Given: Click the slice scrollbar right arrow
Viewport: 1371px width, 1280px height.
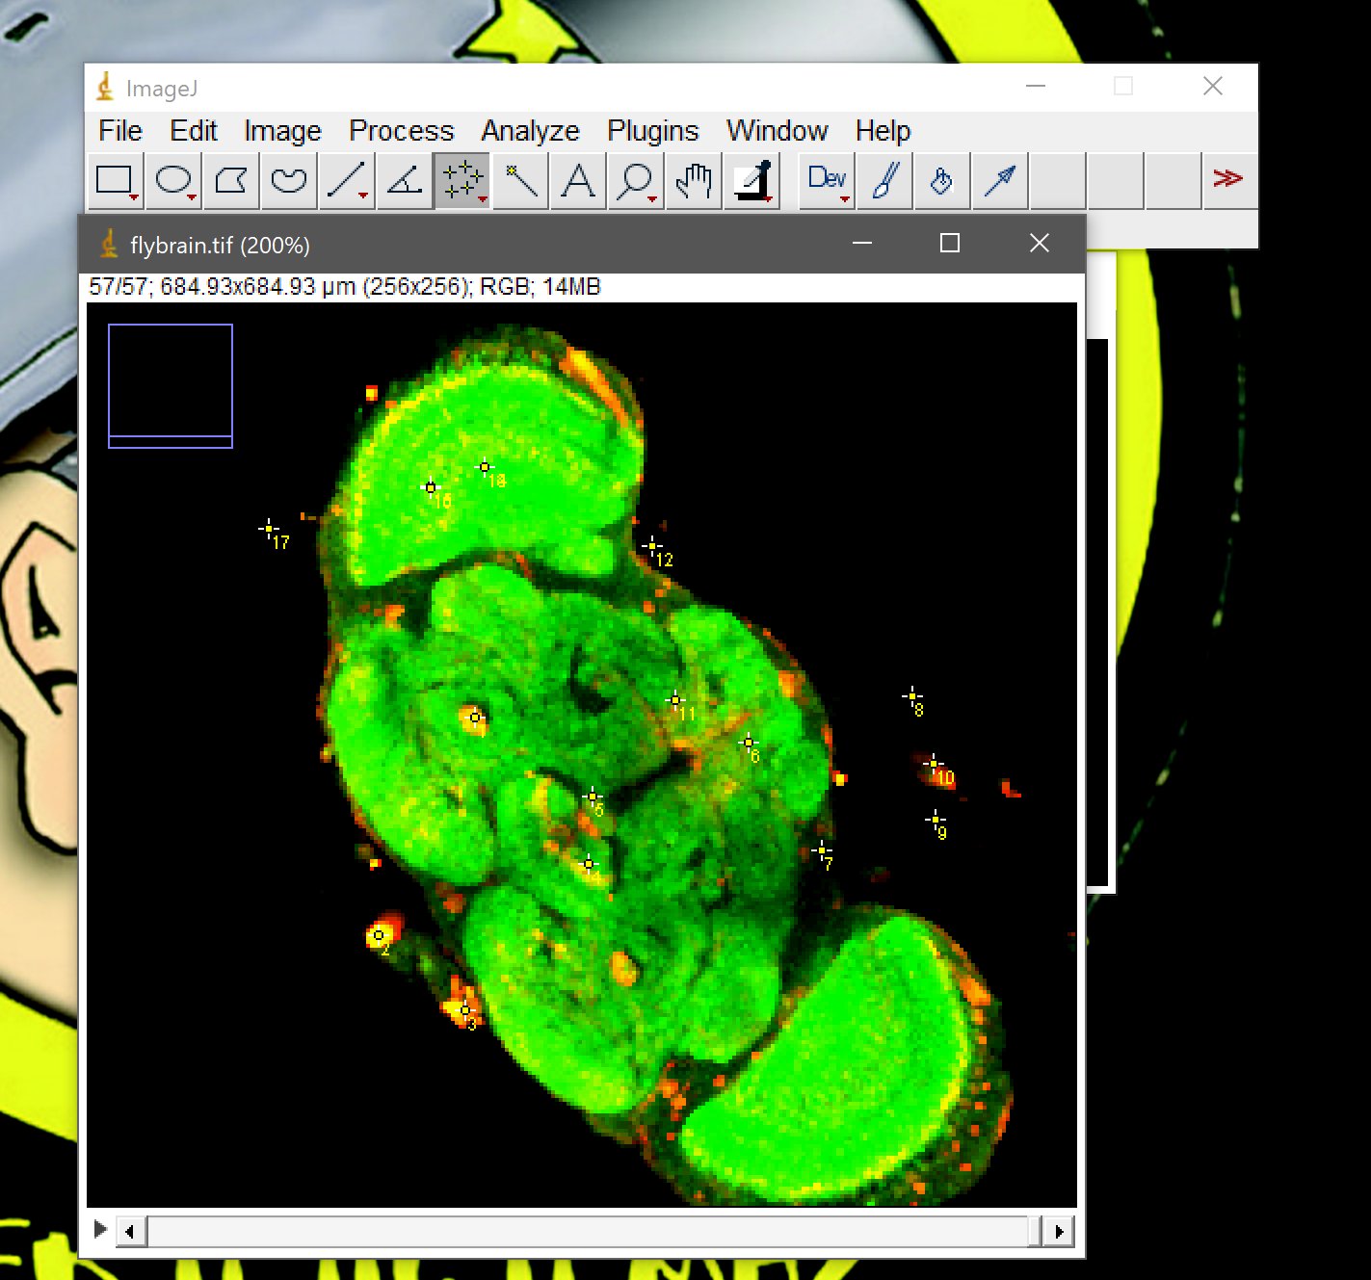Looking at the screenshot, I should coord(1059,1231).
